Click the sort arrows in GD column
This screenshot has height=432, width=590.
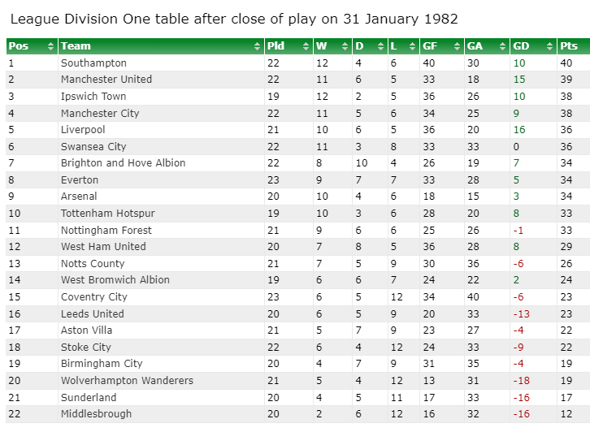click(x=549, y=46)
